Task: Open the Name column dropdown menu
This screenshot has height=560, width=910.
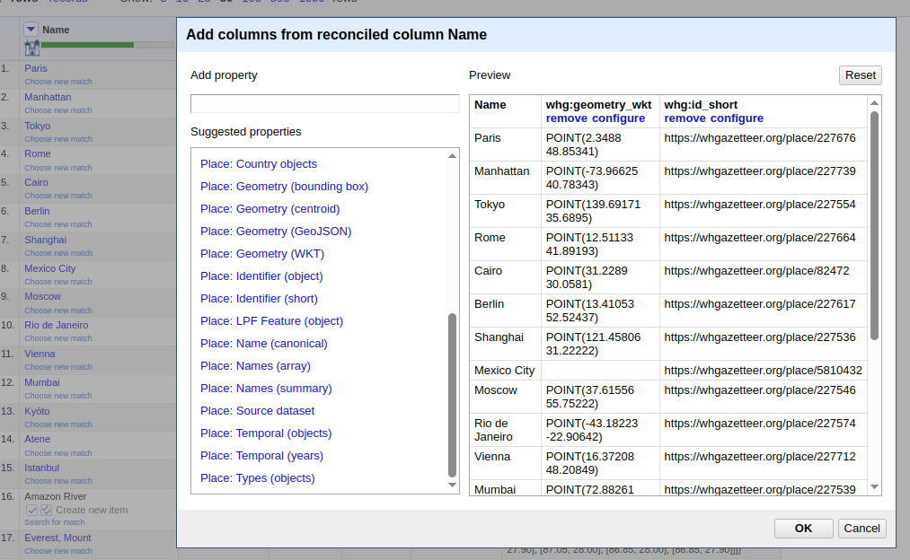Action: (x=31, y=30)
